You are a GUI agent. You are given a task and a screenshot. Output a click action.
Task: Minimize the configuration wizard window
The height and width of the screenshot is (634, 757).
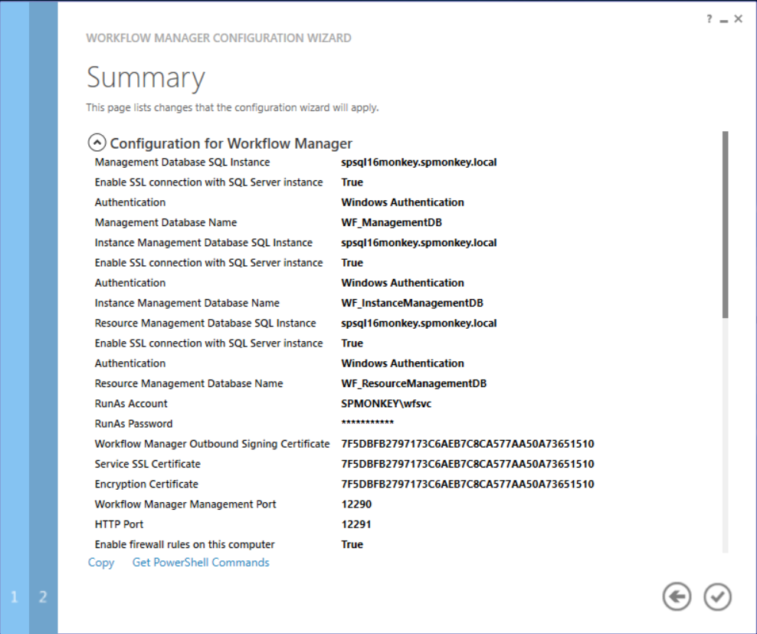[x=723, y=20]
